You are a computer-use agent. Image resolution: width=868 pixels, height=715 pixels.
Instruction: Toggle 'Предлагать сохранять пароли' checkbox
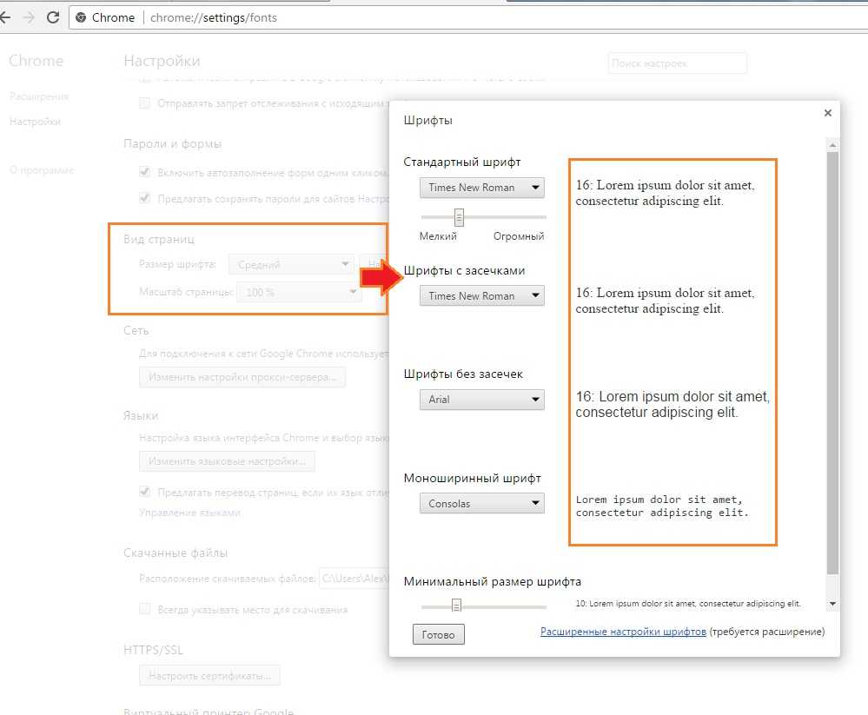tap(145, 198)
